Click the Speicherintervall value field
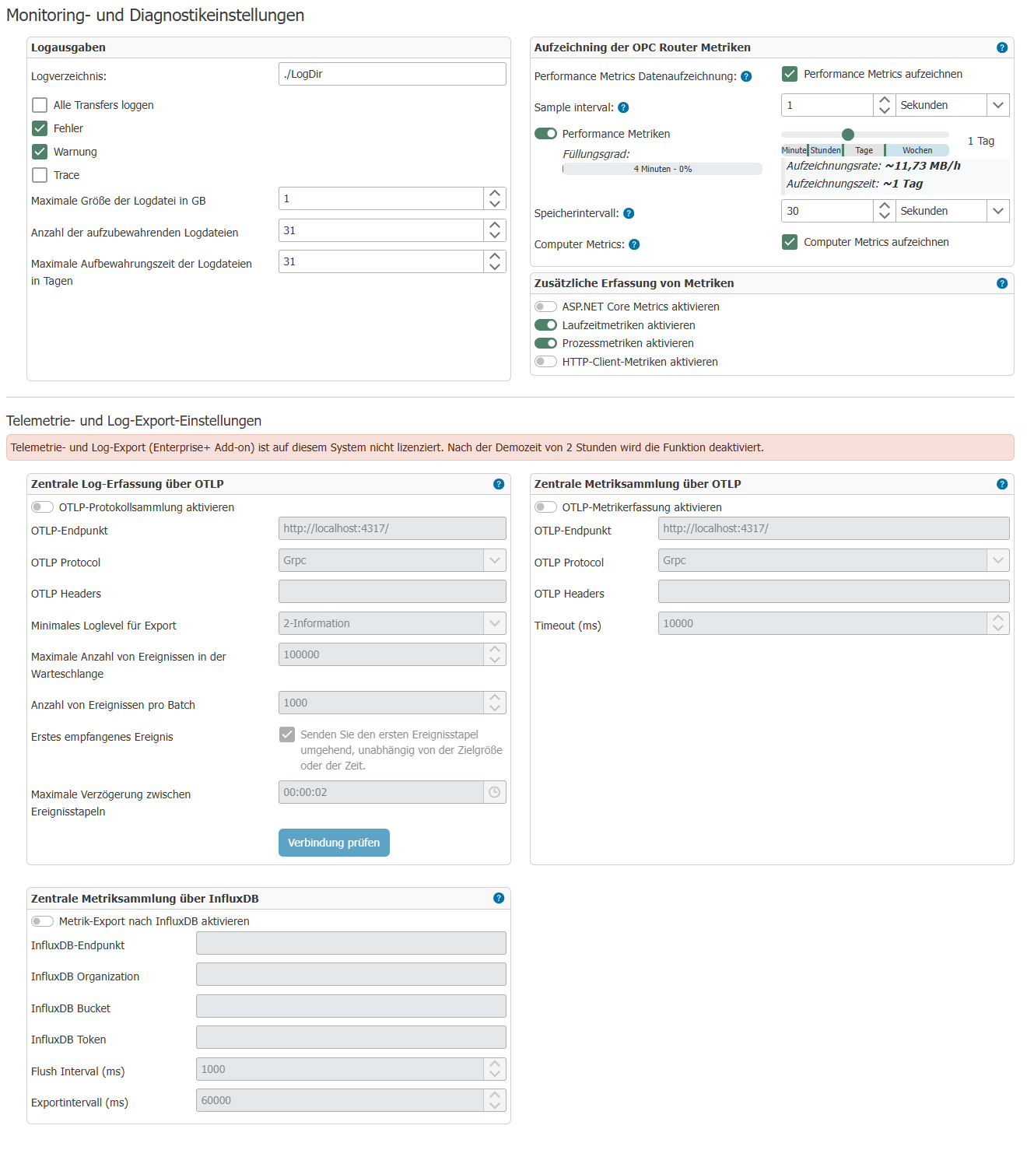Screen dimensions: 1027x1171 pyautogui.click(x=827, y=211)
